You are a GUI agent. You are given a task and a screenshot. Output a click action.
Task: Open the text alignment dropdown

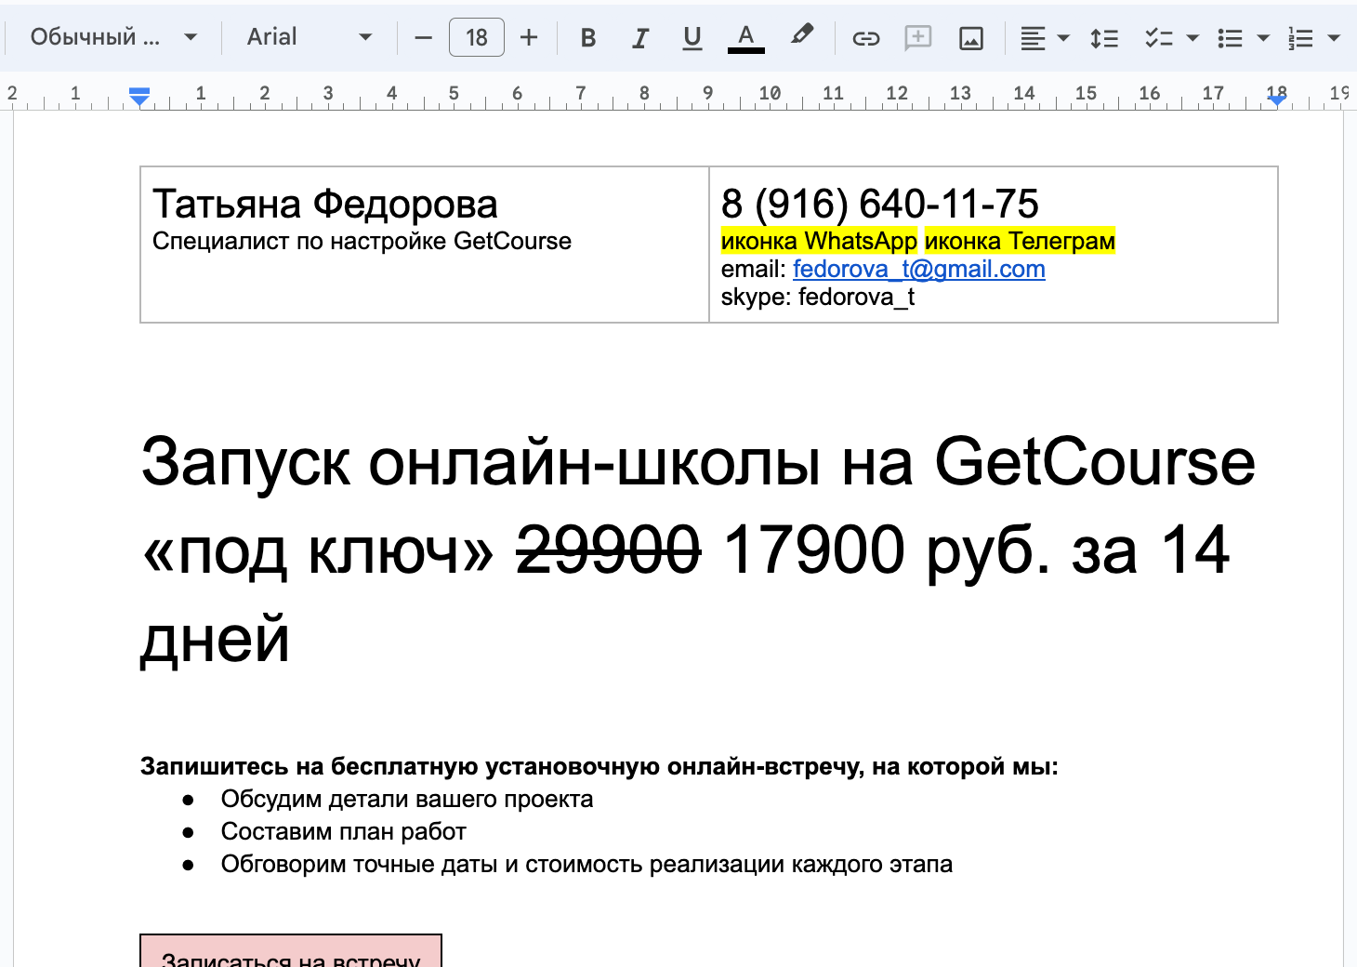(1045, 38)
